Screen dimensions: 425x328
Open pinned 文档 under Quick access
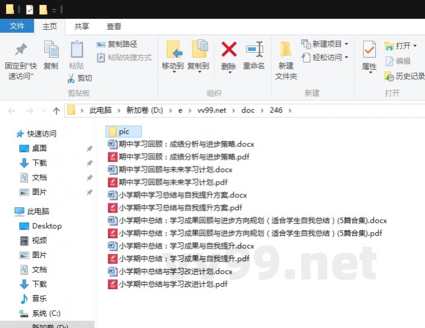pyautogui.click(x=33, y=177)
